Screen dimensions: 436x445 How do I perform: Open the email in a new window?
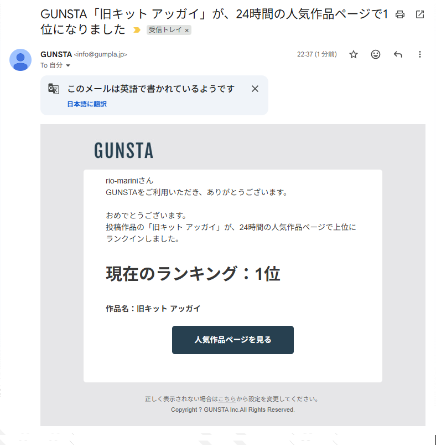point(420,14)
